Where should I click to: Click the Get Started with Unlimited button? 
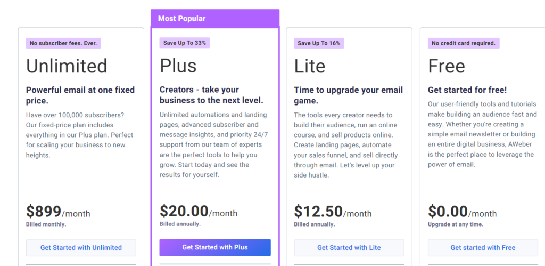click(81, 248)
